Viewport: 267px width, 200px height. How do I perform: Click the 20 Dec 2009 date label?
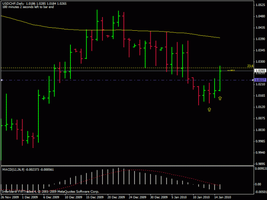coord(116,197)
